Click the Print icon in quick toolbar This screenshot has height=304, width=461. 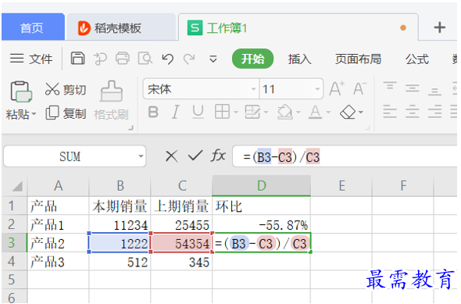[x=123, y=58]
